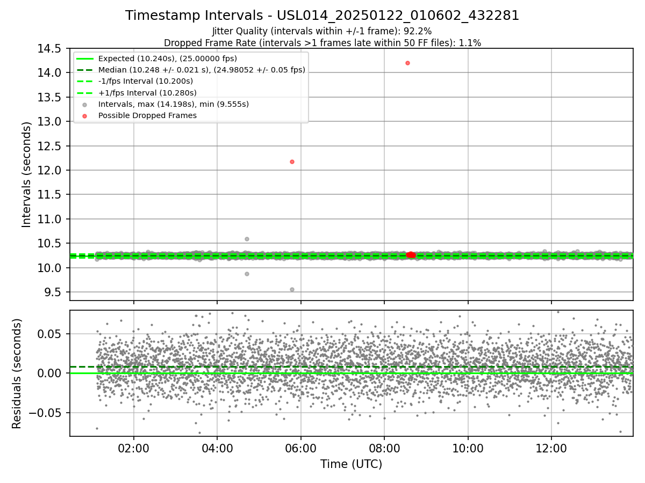Click the red dropped-frame point near 12.2 seconds

point(292,162)
